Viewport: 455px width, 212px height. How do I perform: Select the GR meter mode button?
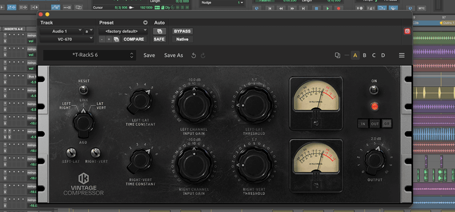coord(387,124)
